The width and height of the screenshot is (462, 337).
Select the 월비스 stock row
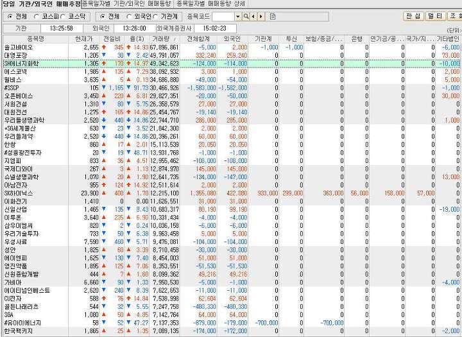pos(232,80)
